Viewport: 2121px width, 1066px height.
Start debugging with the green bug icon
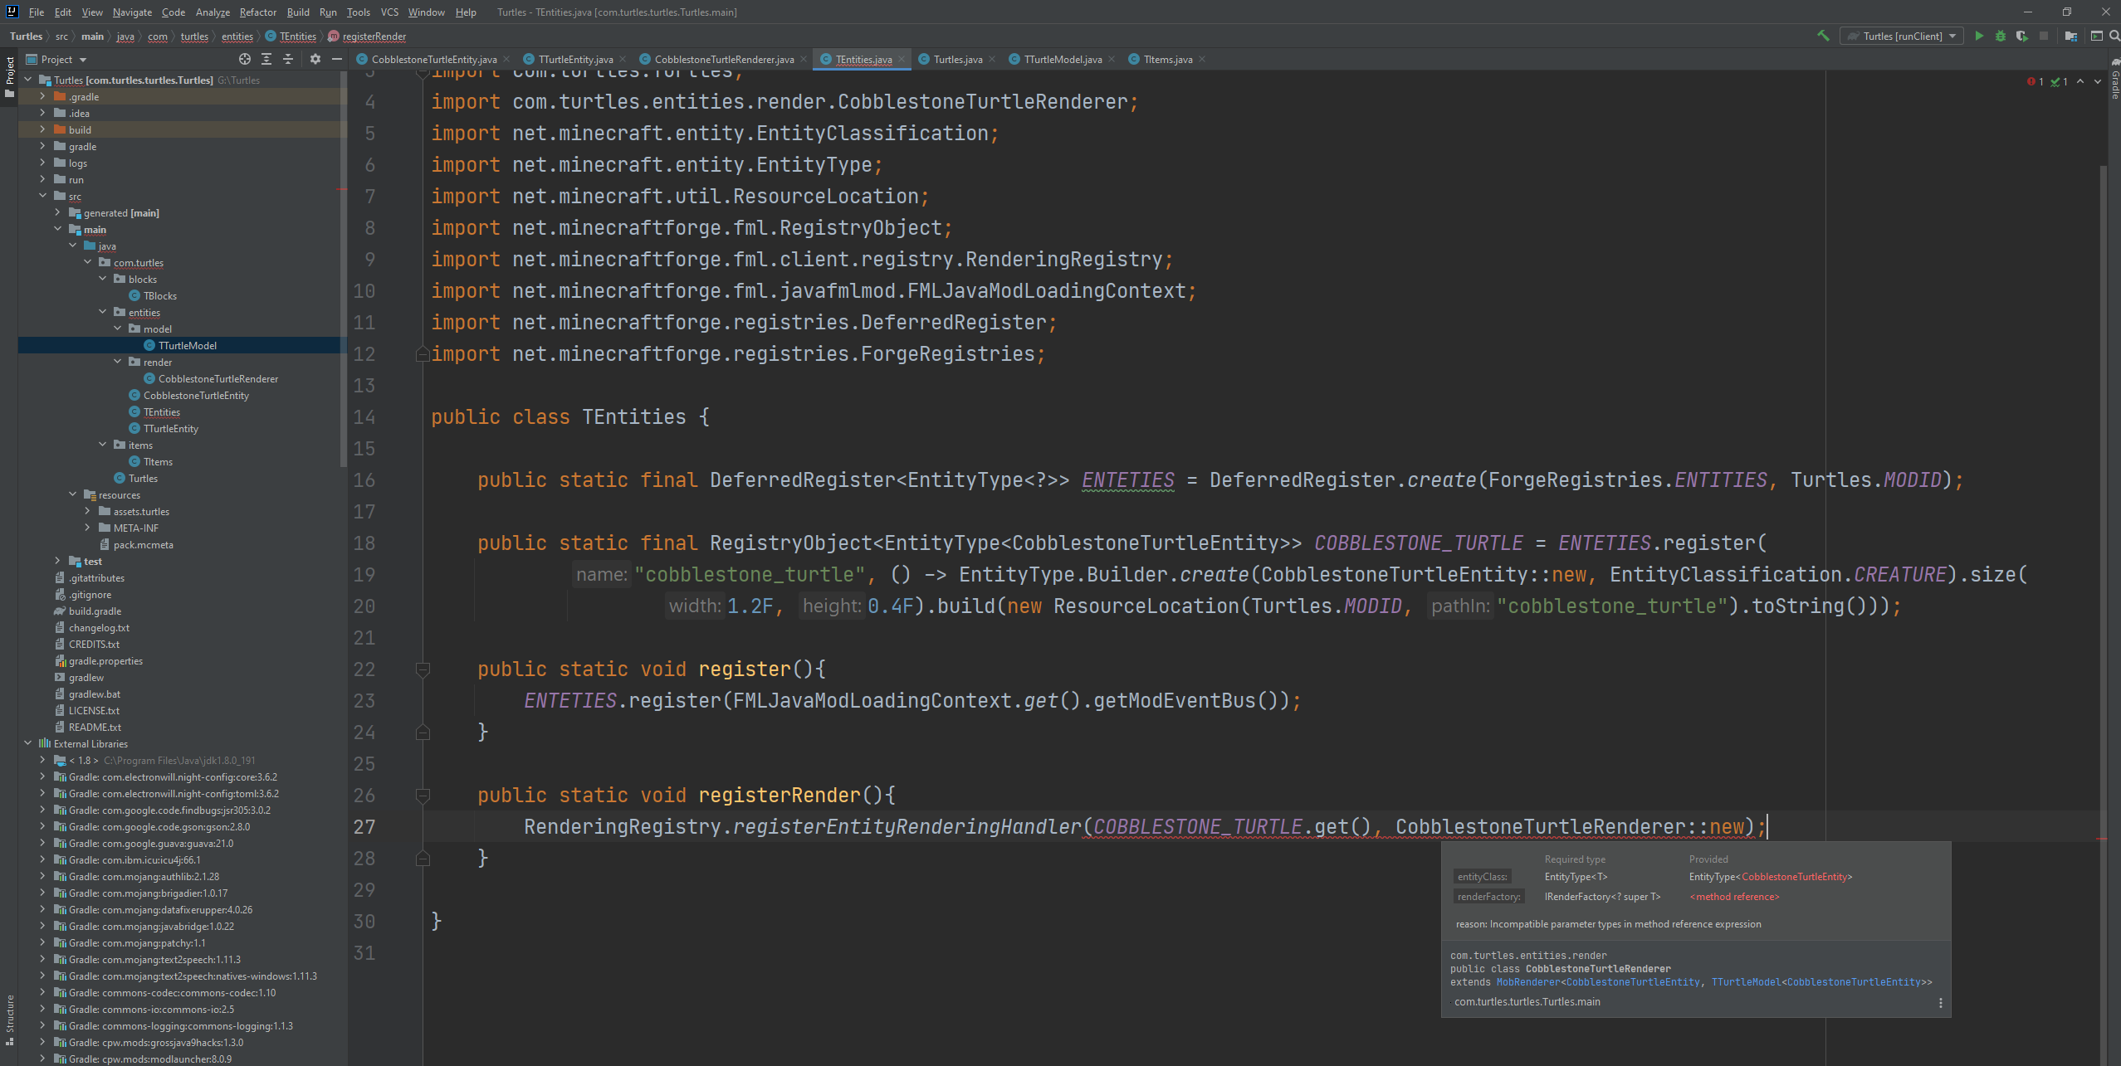click(x=2001, y=36)
